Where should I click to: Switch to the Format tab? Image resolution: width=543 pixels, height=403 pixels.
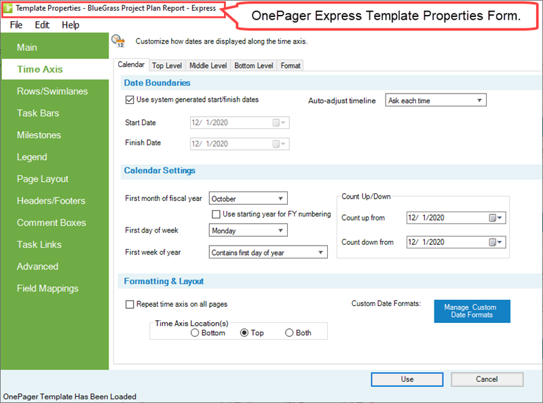[290, 66]
